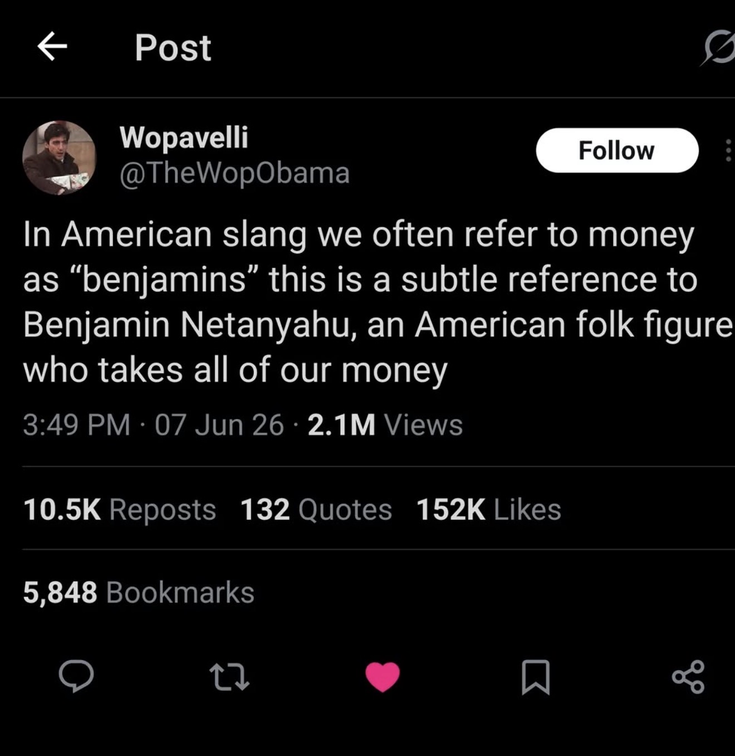Open the 2.1M Views analytics
Viewport: 735px width, 756px height.
[385, 425]
